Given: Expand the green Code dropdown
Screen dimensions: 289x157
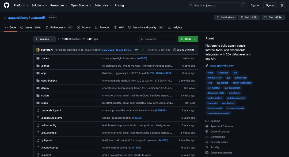Looking at the screenshot, I should [188, 39].
